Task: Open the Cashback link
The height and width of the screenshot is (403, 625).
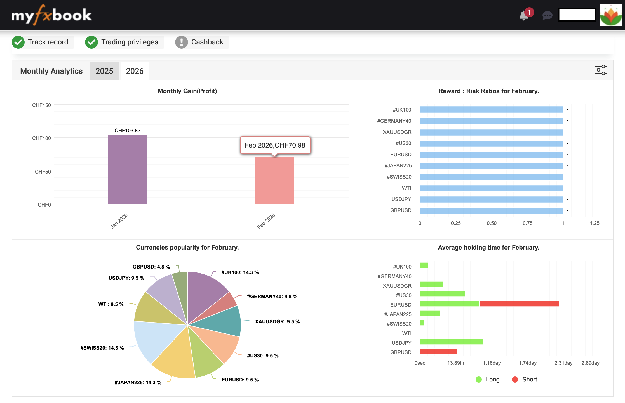Action: click(207, 42)
